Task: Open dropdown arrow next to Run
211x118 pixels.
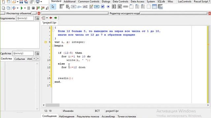Action: (25, 8)
